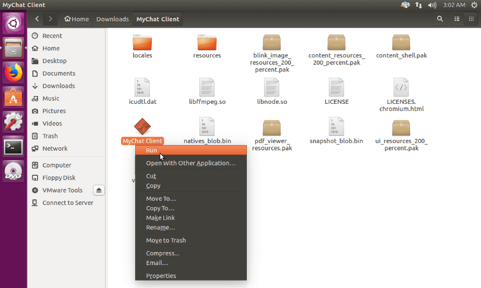Image resolution: width=481 pixels, height=288 pixels.
Task: Select the locales folder icon
Action: pos(142,43)
